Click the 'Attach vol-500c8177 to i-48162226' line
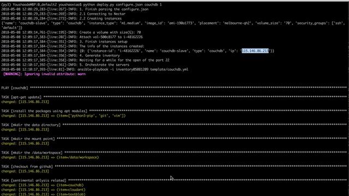 72,37
